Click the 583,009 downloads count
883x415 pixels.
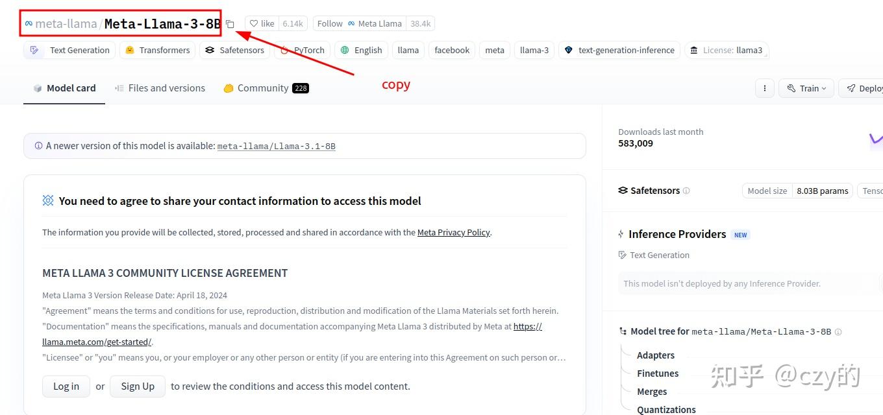636,143
